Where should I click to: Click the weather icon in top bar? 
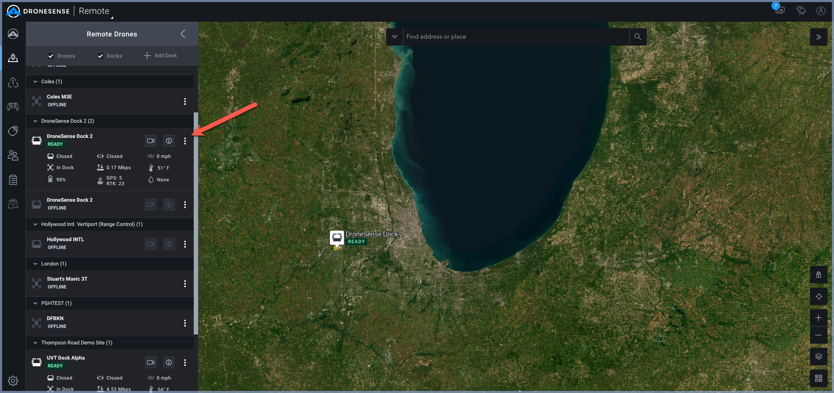tap(801, 11)
